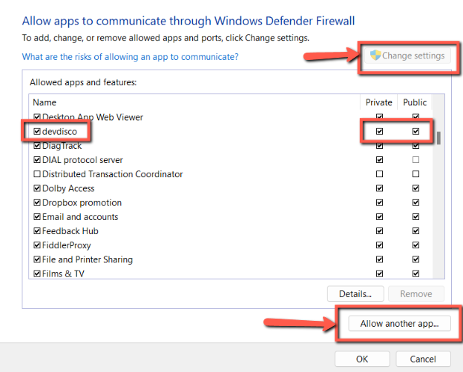The image size is (463, 372).
Task: Open risks of allowing an app link
Action: point(130,56)
